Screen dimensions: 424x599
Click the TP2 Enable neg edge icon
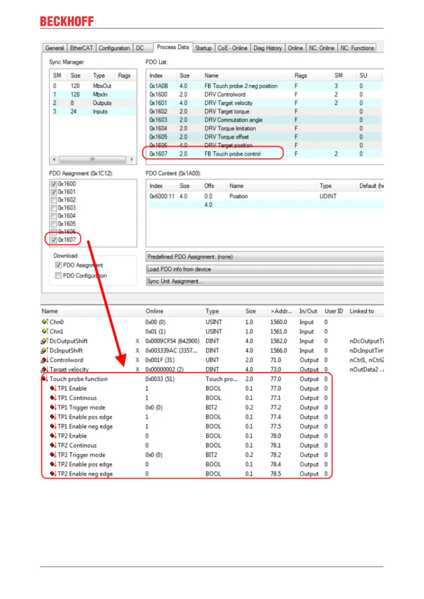(53, 474)
